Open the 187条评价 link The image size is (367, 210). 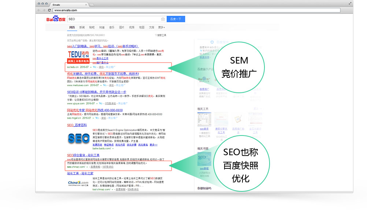click(x=108, y=167)
